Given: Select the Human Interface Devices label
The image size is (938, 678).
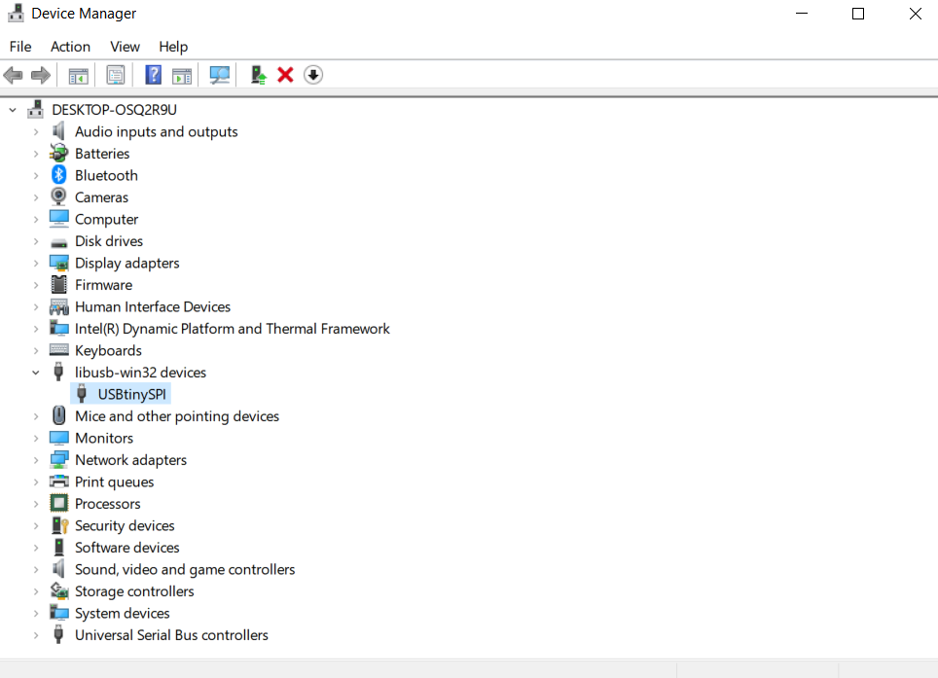Looking at the screenshot, I should (153, 306).
